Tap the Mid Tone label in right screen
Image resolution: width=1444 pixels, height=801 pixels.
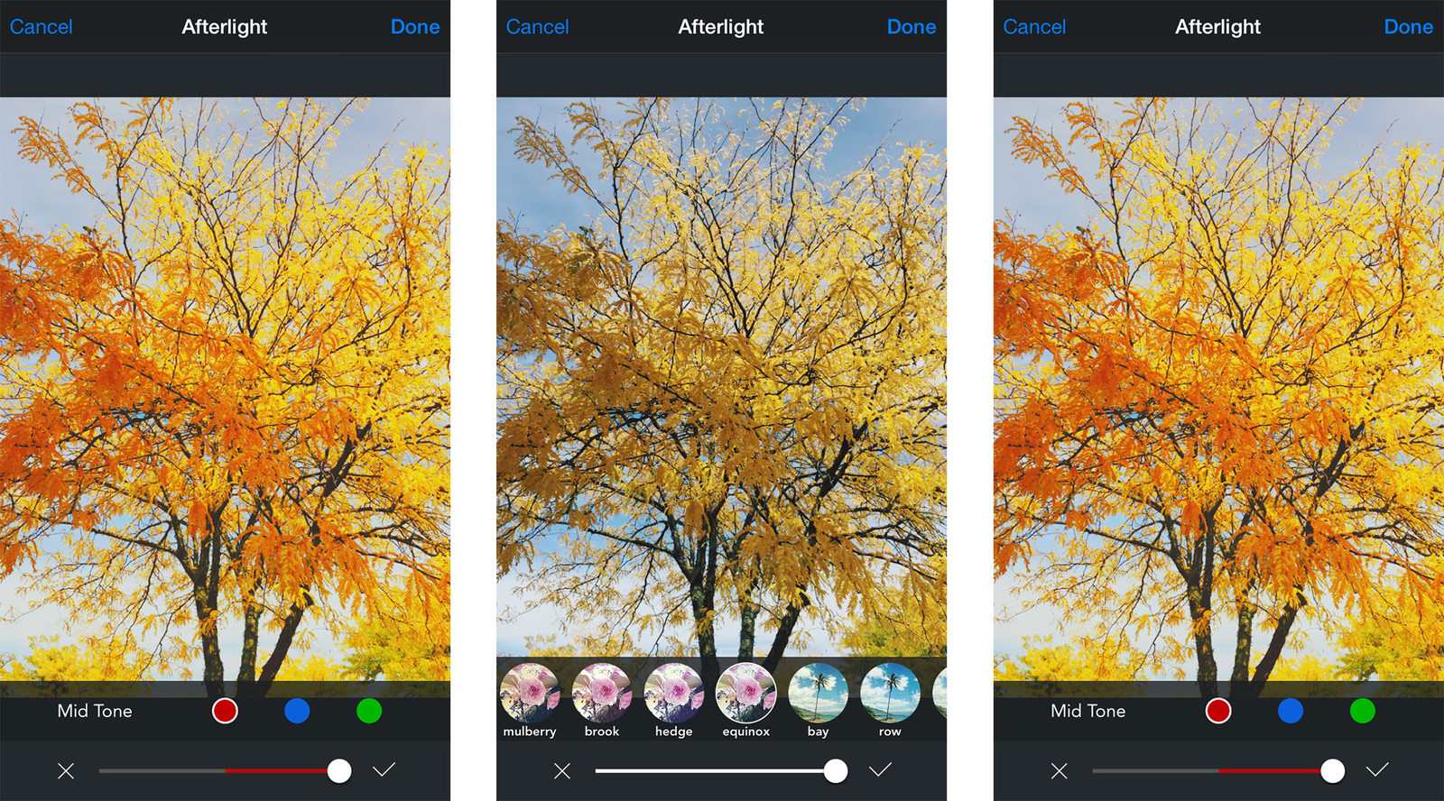[x=1088, y=711]
